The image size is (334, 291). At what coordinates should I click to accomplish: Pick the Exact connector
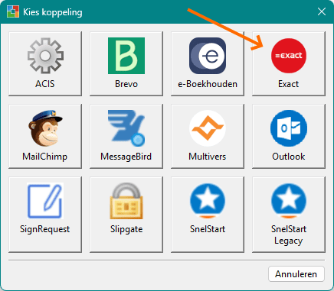coord(289,63)
